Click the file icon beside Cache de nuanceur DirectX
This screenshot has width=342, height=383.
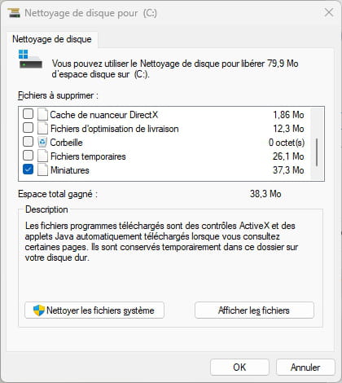[42, 114]
